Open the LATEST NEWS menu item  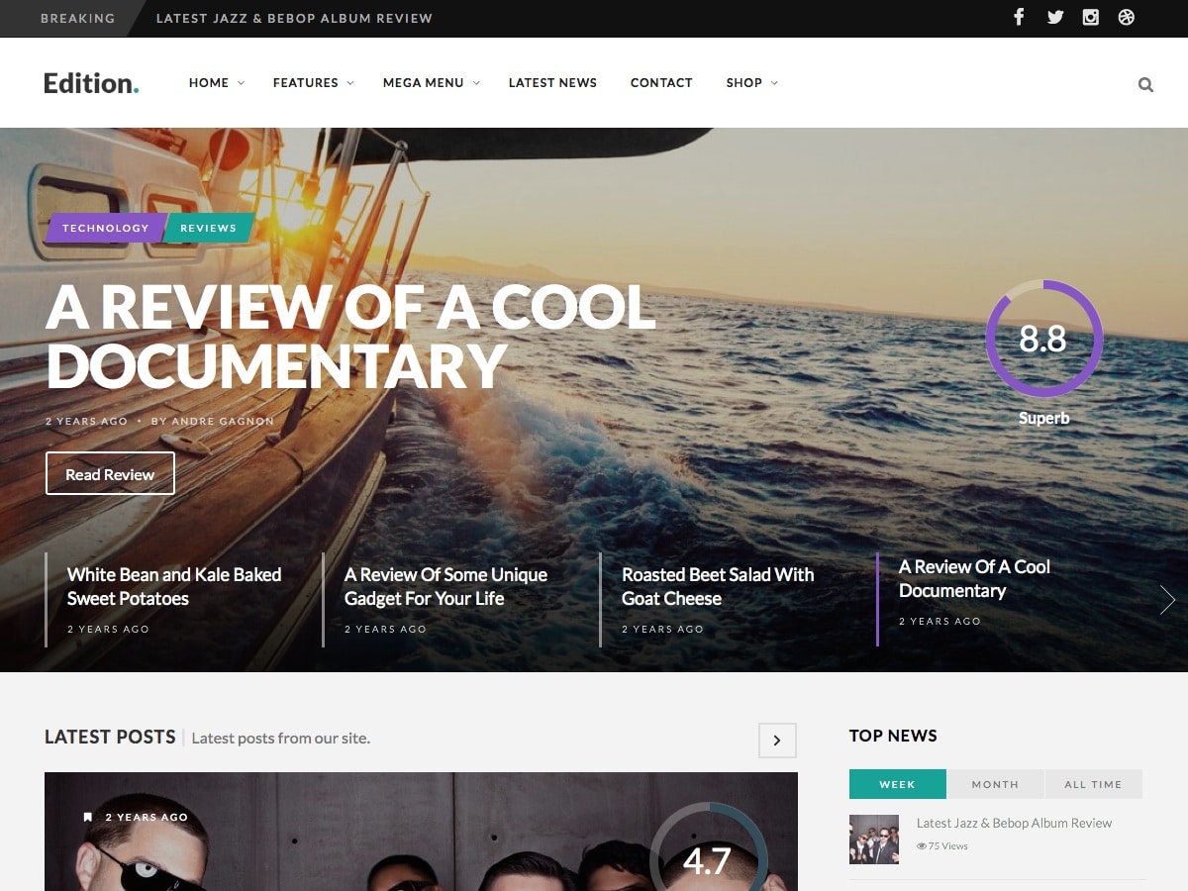pyautogui.click(x=552, y=83)
